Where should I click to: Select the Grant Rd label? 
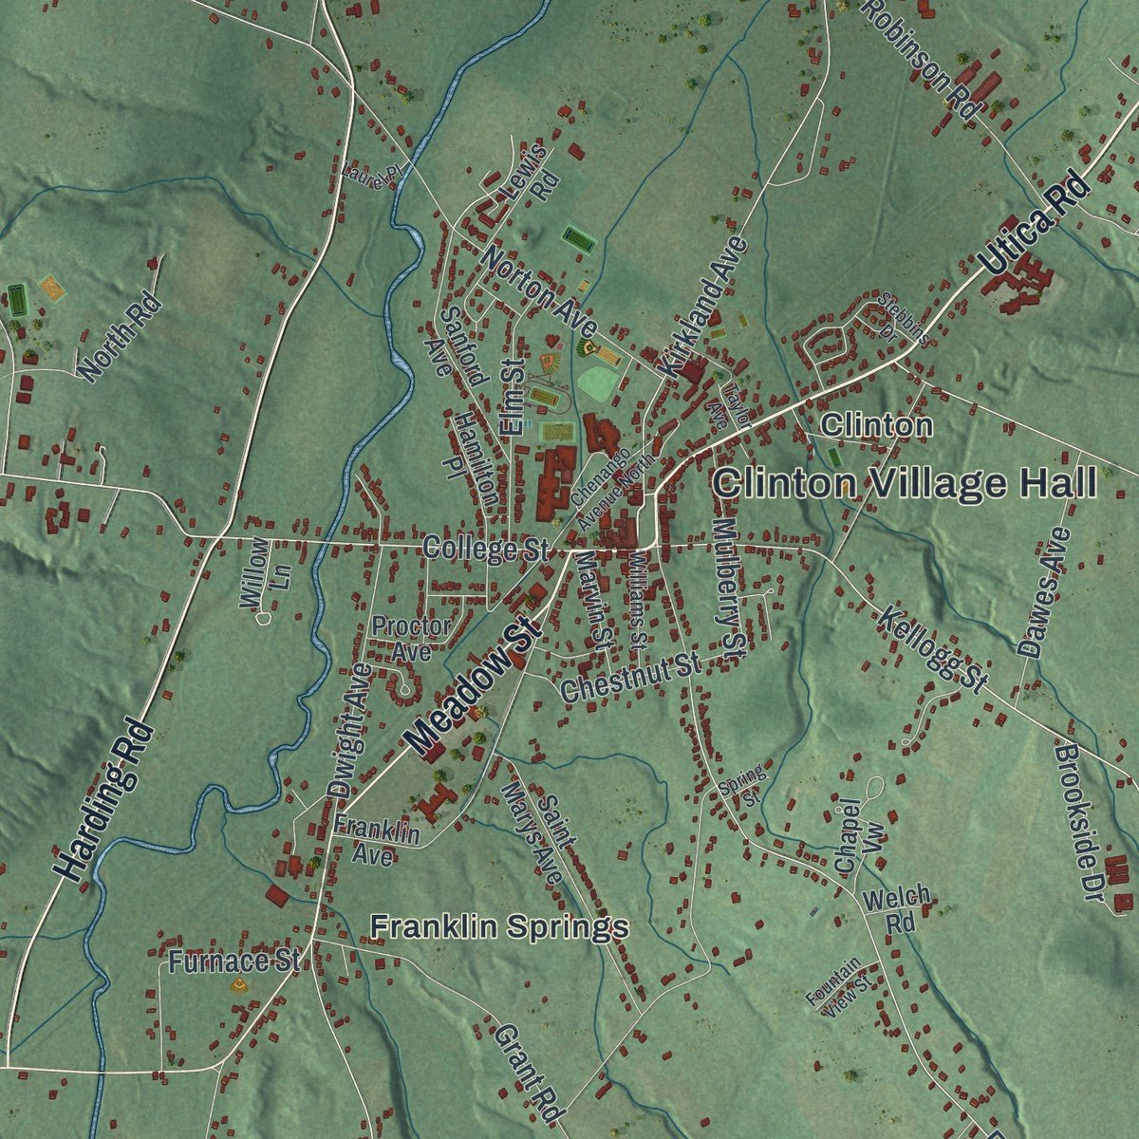531,1074
